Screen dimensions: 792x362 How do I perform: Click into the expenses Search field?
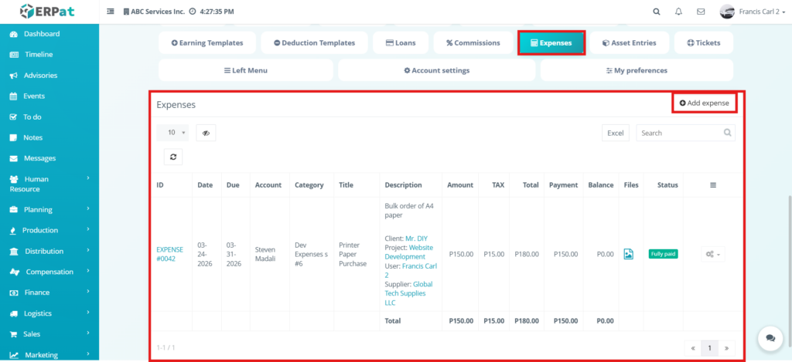(681, 133)
